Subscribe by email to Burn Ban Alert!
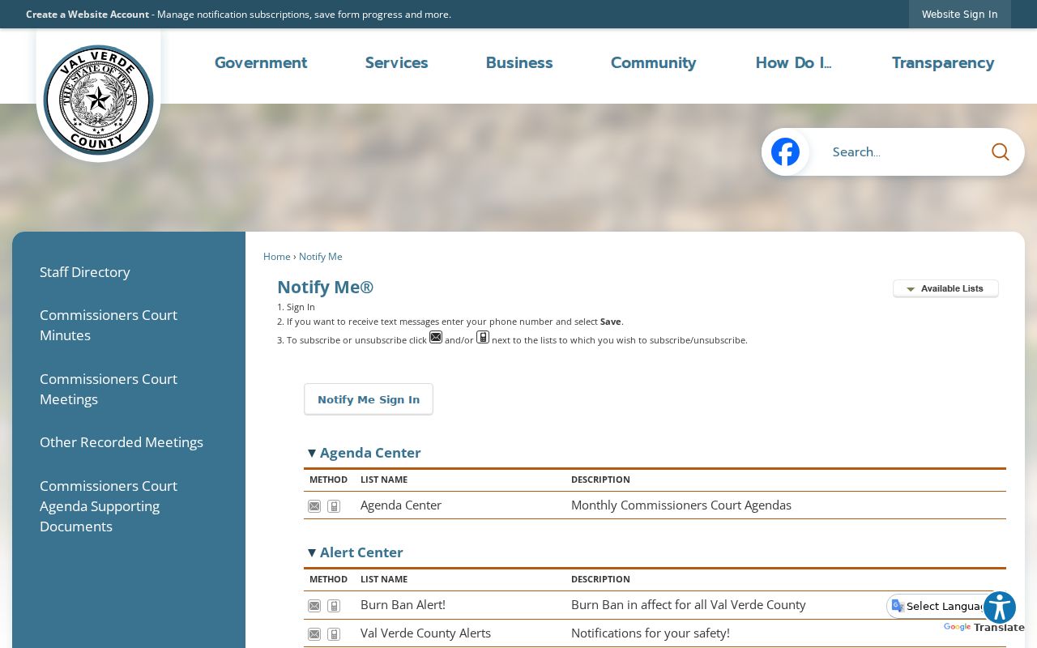1037x648 pixels. [314, 606]
